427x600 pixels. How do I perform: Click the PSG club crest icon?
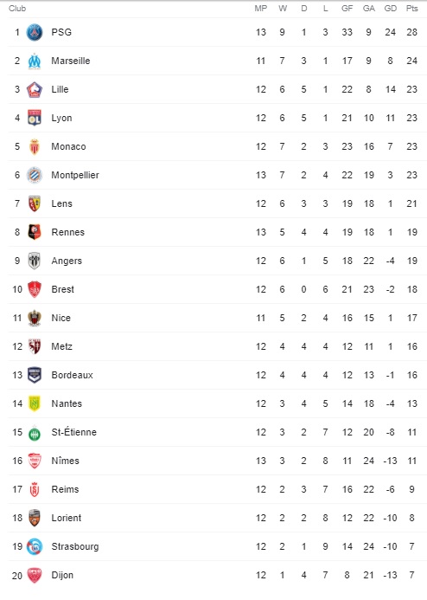point(35,32)
